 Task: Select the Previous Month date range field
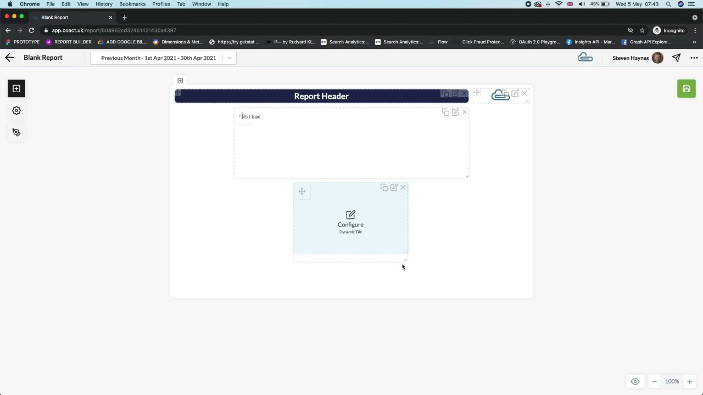tap(163, 58)
